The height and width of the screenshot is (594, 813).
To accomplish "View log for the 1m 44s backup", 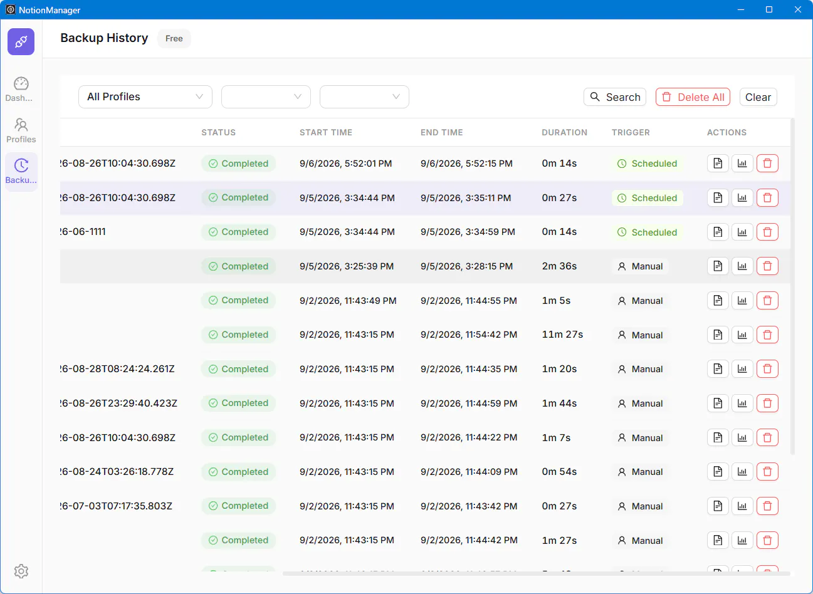I will (x=718, y=404).
